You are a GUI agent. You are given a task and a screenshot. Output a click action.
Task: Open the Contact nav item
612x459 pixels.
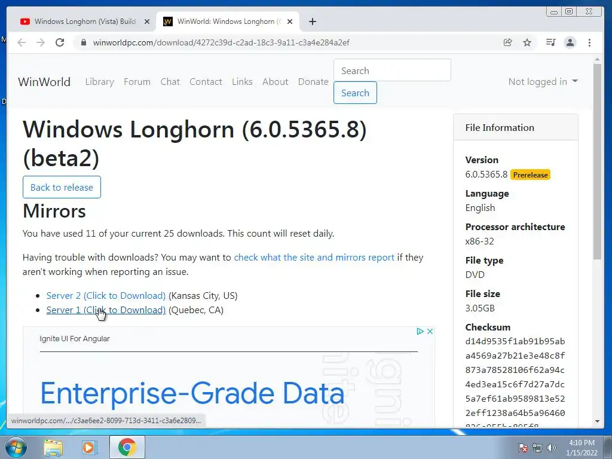(206, 81)
